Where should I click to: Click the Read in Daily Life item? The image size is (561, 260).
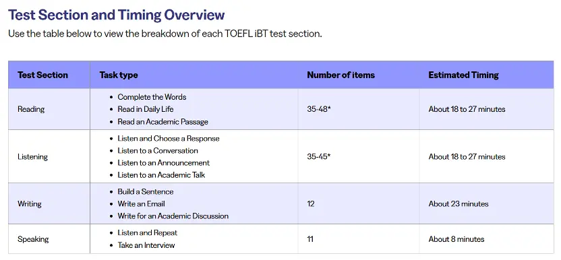pyautogui.click(x=146, y=109)
